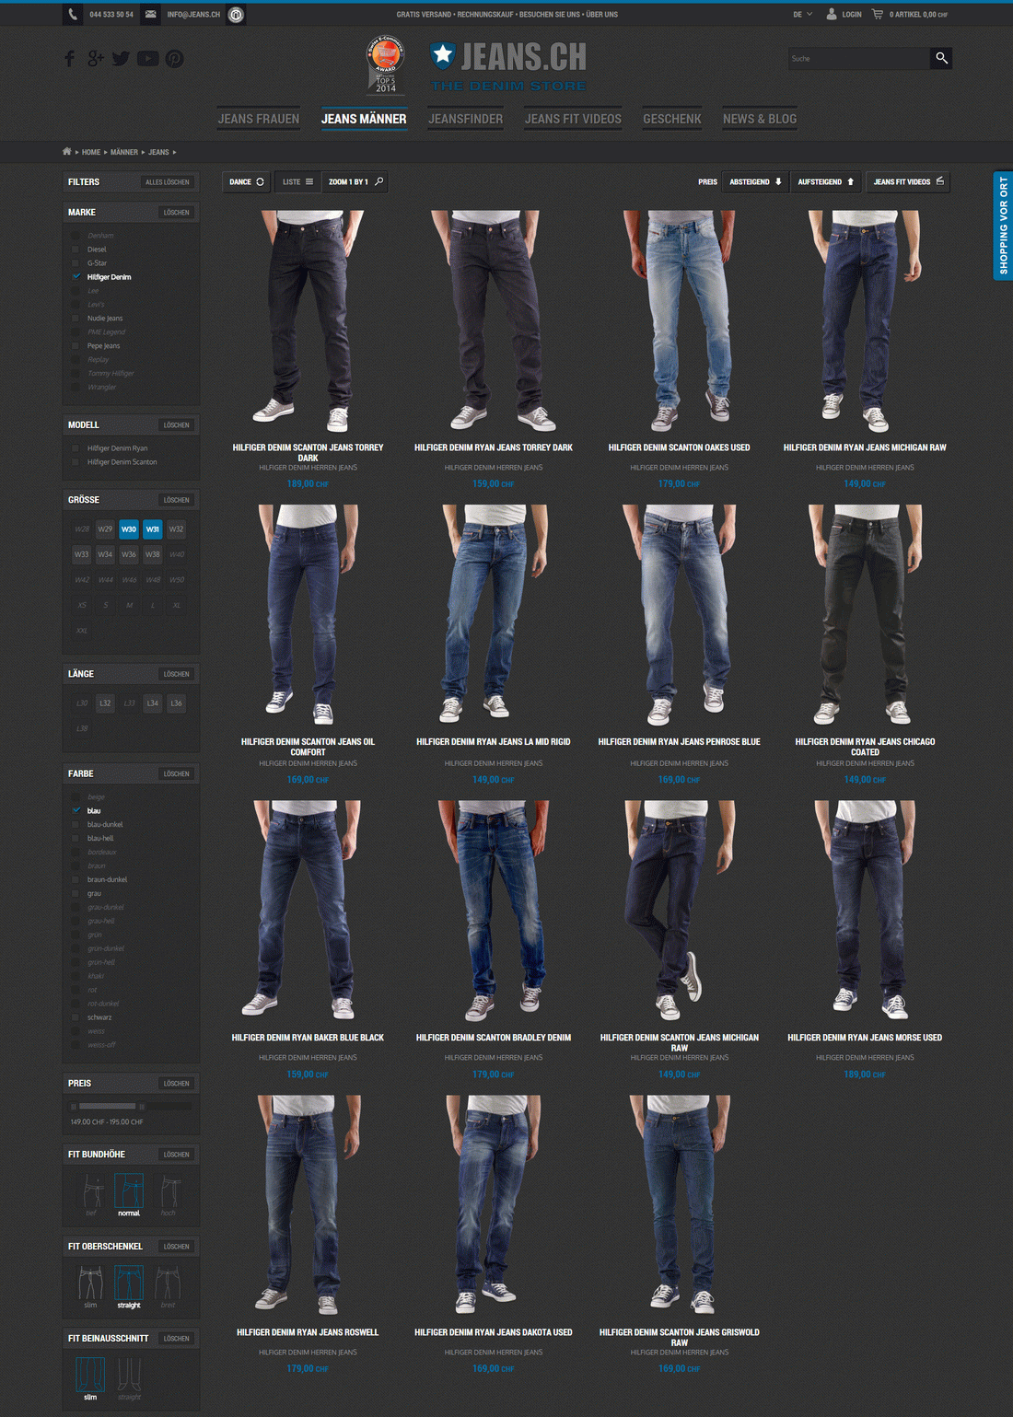Open the Twitter bird icon
Screen dimensions: 1013x1417
121,59
